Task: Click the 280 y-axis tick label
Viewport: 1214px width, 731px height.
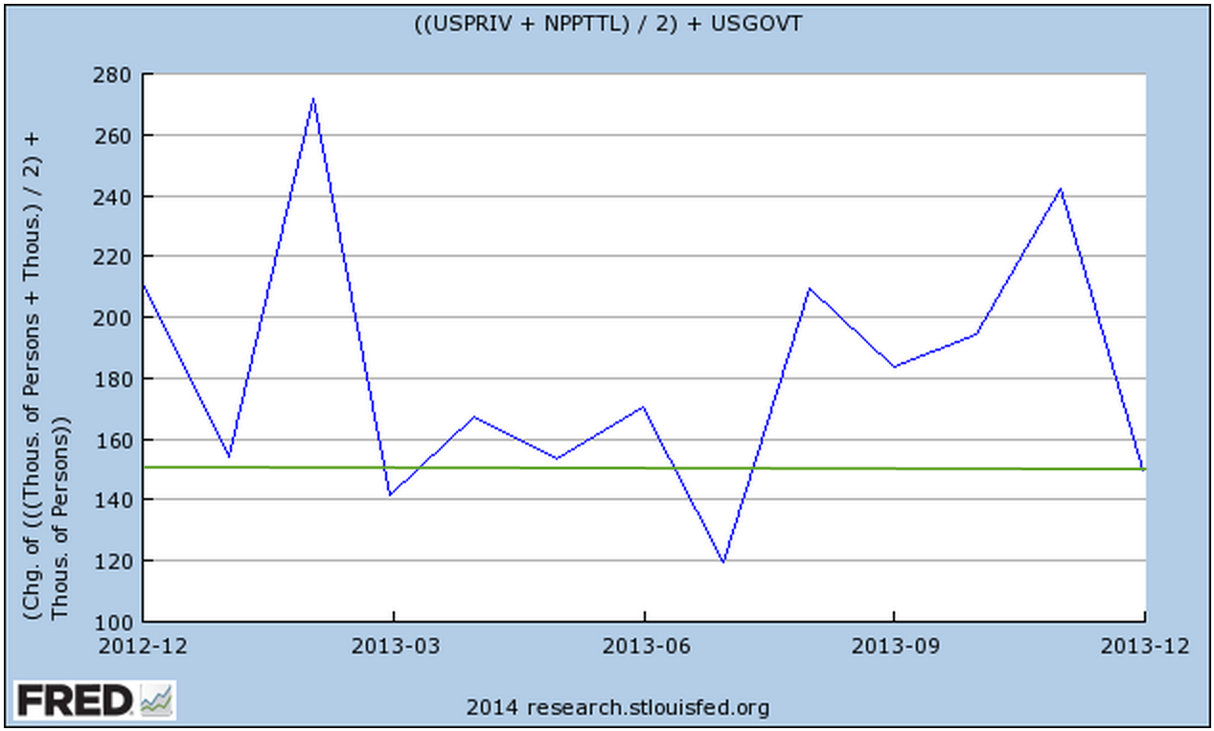Action: tap(114, 75)
